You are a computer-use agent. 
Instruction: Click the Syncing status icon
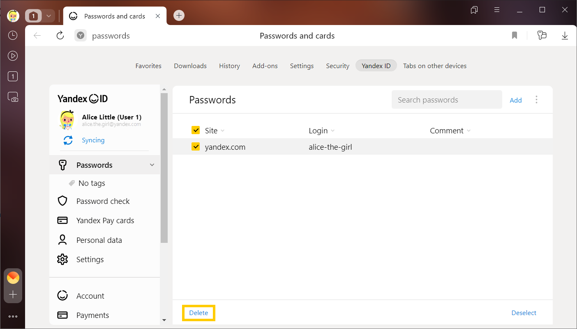[68, 140]
